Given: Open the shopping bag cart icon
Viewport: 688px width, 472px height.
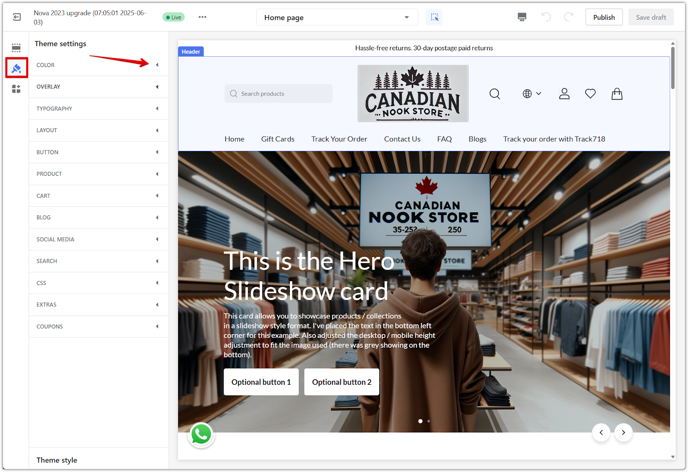Looking at the screenshot, I should click(x=617, y=94).
